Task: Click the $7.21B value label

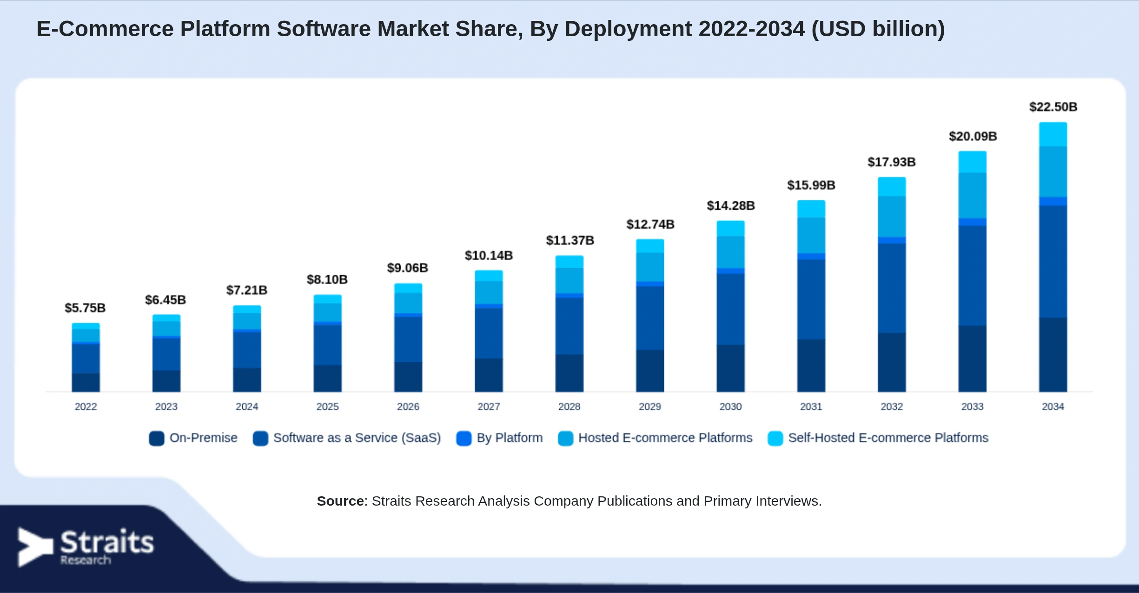Action: [x=247, y=290]
